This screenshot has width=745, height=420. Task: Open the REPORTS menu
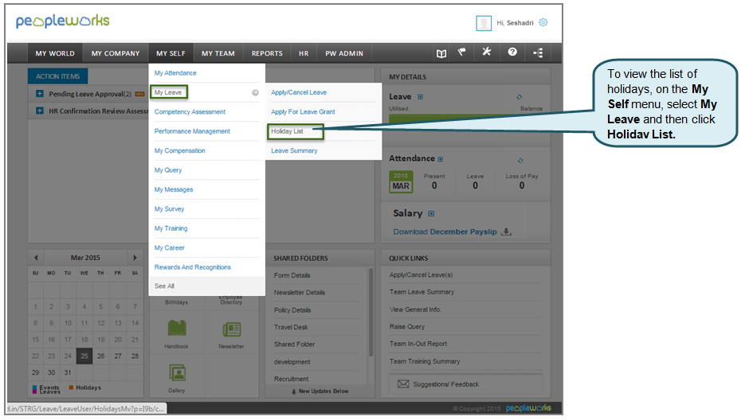[267, 53]
